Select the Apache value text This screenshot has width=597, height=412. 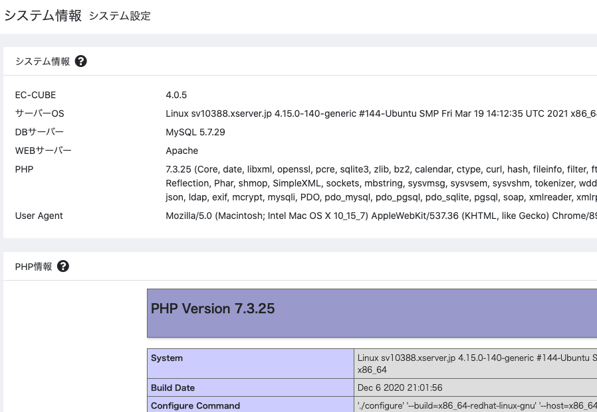click(x=182, y=151)
